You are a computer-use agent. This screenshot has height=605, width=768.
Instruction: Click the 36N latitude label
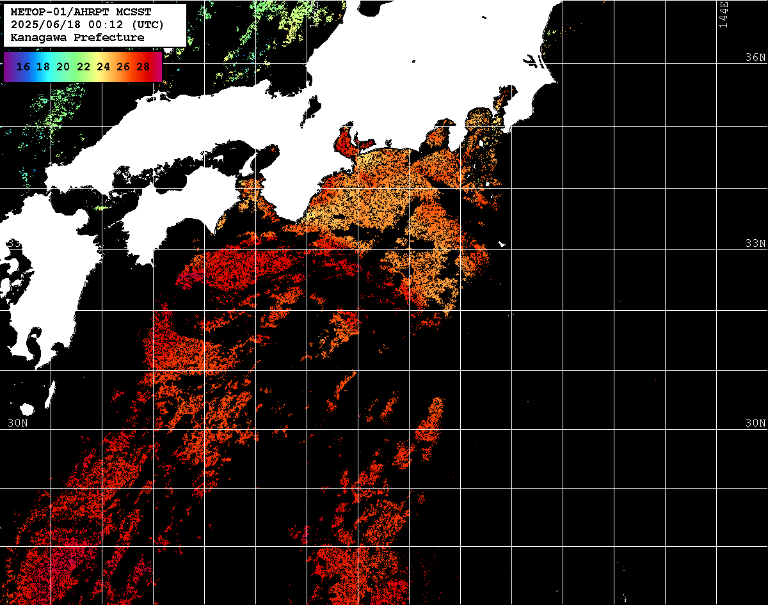click(755, 58)
